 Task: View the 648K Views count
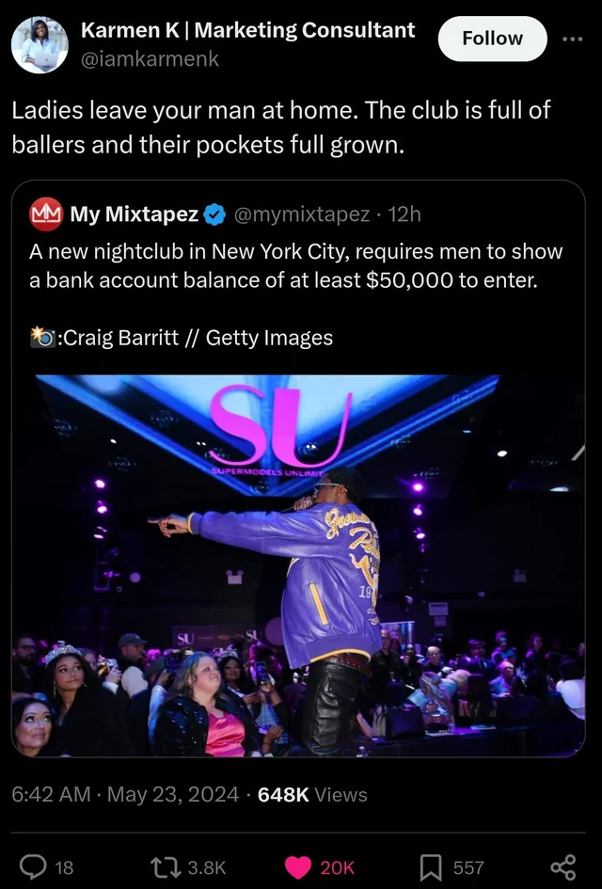pos(312,794)
